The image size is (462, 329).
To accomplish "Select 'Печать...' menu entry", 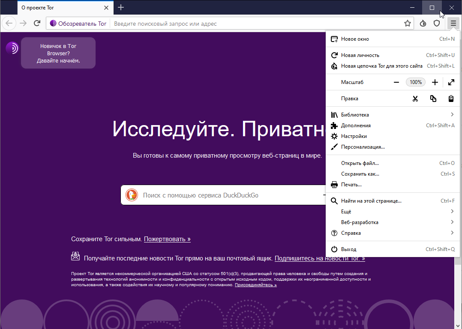I will 393,185.
